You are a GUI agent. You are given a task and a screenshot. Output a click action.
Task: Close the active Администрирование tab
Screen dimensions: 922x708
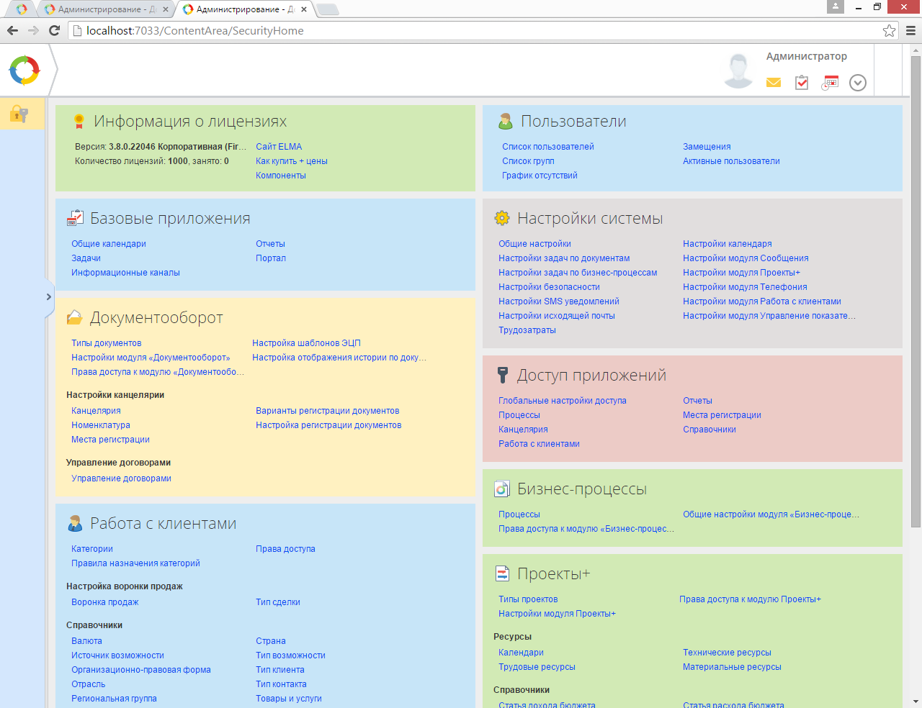[304, 9]
